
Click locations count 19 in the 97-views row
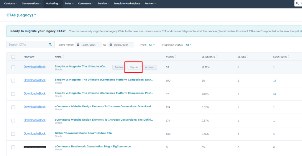pyautogui.click(x=275, y=94)
